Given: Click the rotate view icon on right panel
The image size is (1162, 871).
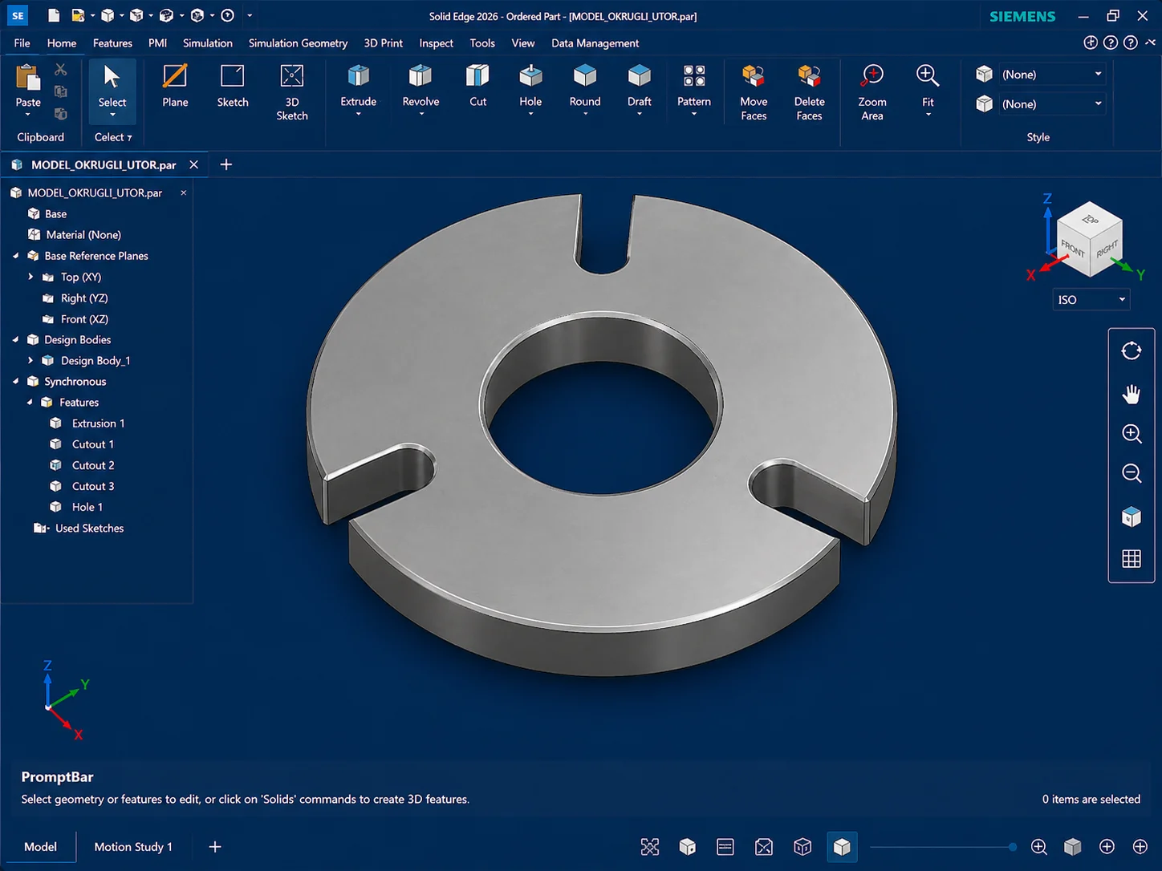Looking at the screenshot, I should click(x=1132, y=351).
